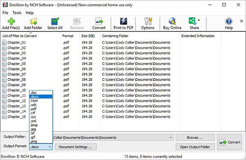Choose .html in the format list
Viewport: 246px width, 160px height.
coord(41,101)
